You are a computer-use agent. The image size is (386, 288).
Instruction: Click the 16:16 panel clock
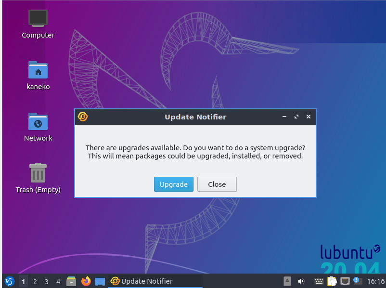(x=376, y=281)
